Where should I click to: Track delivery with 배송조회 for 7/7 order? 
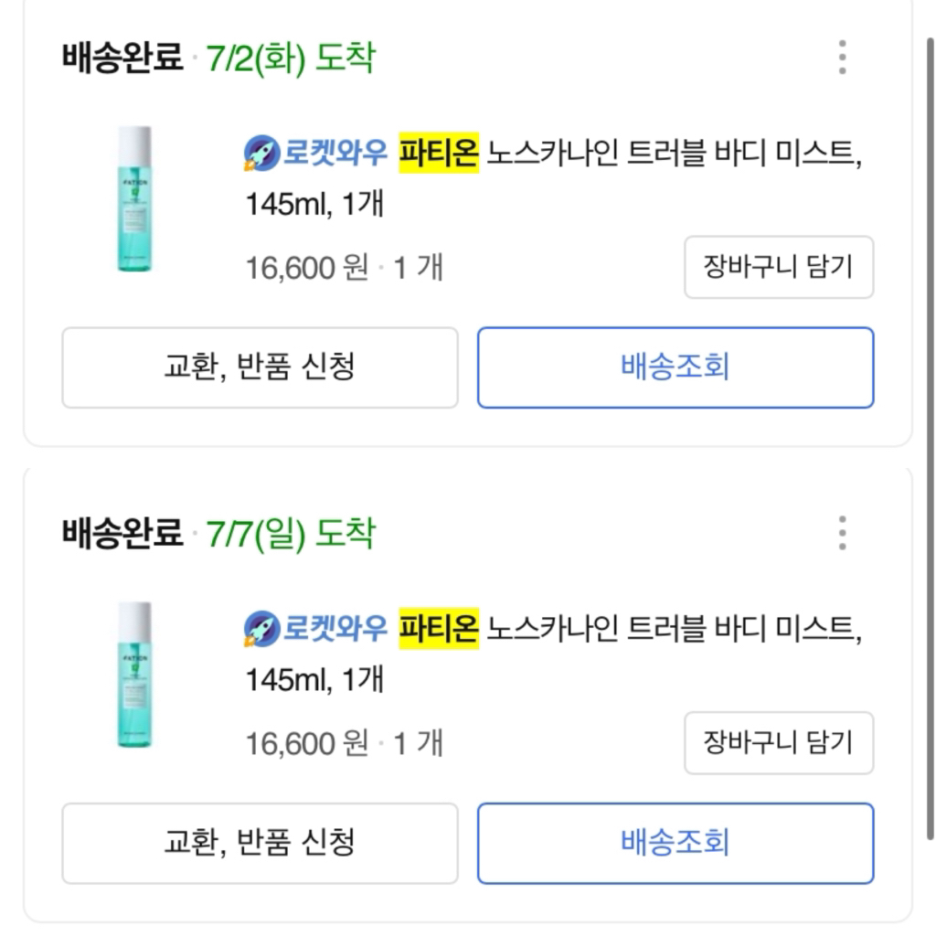click(675, 843)
